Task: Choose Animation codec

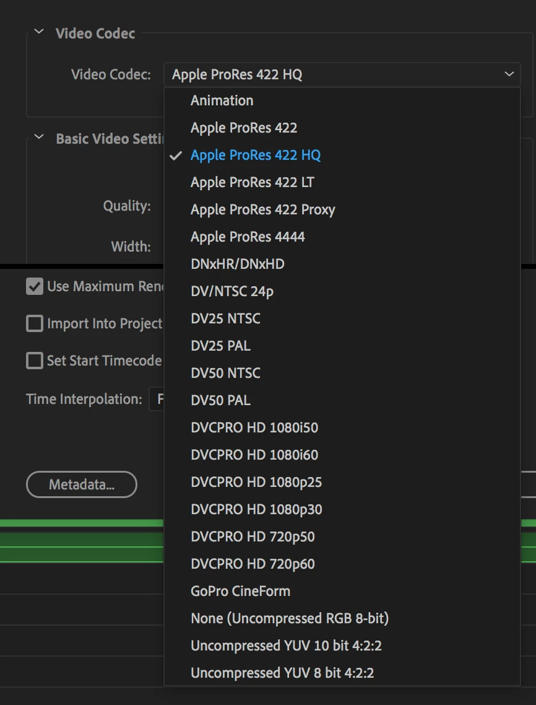Action: tap(342, 100)
